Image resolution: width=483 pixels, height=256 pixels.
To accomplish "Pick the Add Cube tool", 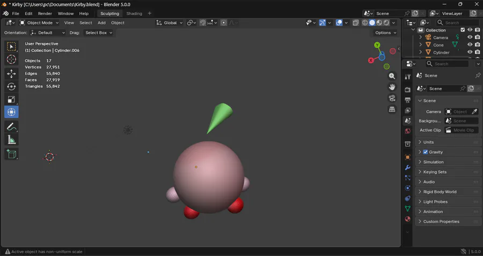I will [11, 154].
